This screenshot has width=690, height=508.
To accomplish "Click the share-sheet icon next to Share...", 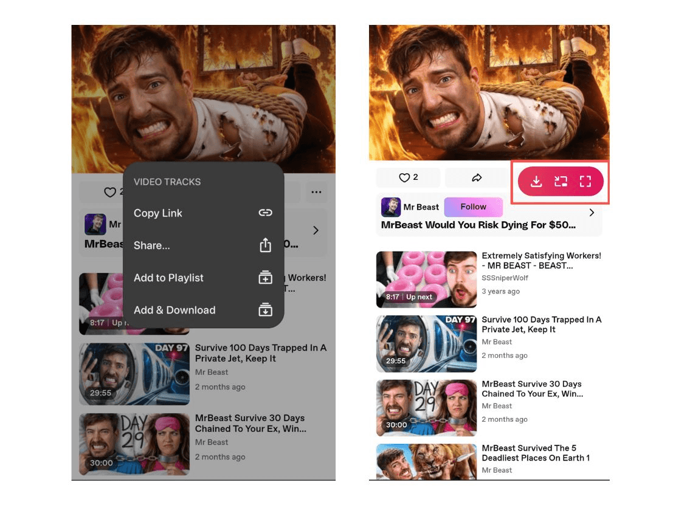I will (265, 245).
